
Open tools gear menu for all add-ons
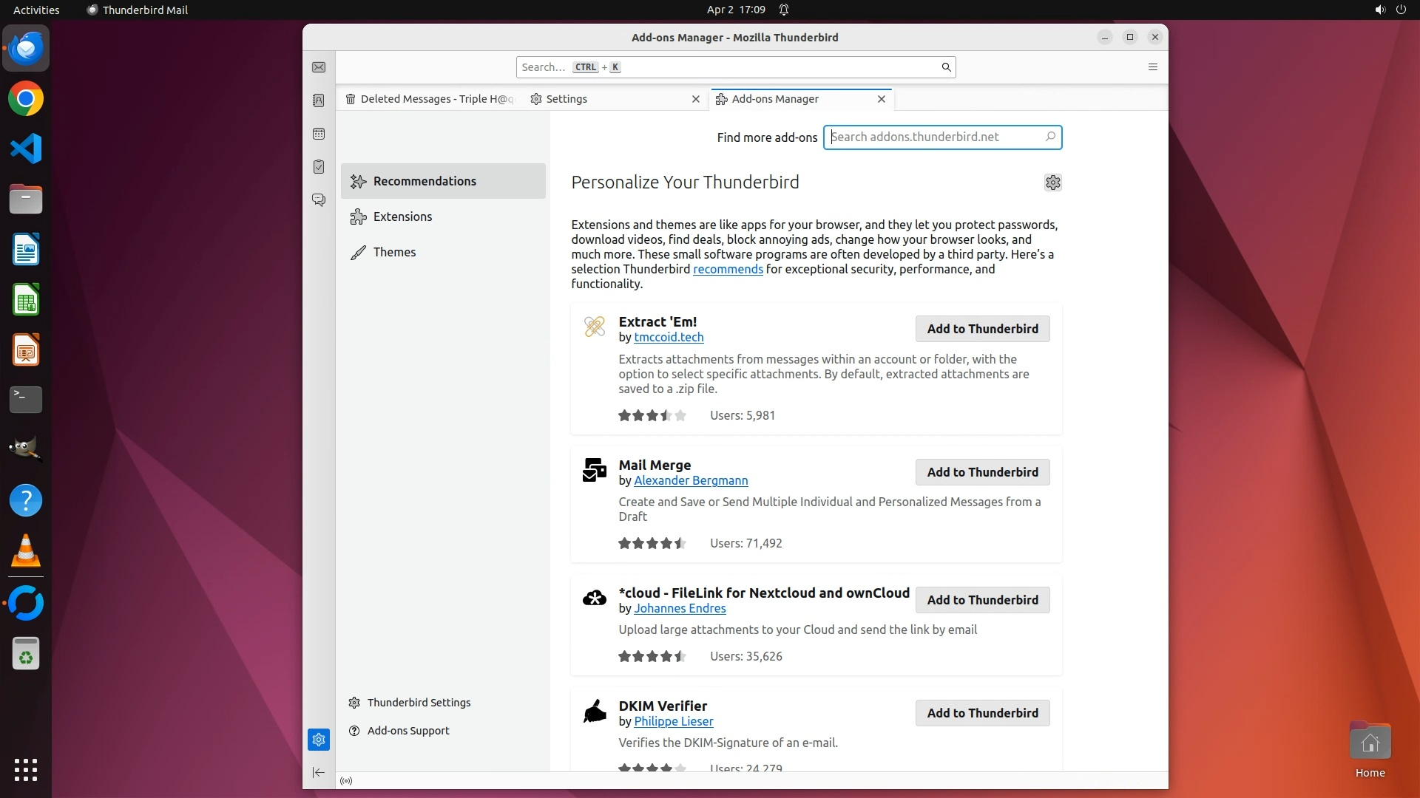click(1052, 183)
